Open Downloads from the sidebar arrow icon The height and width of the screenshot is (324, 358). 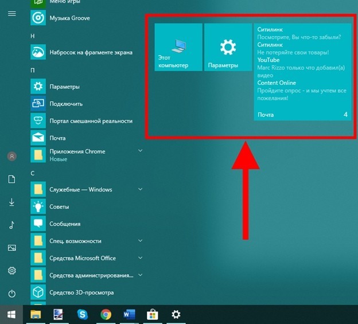[x=12, y=202]
